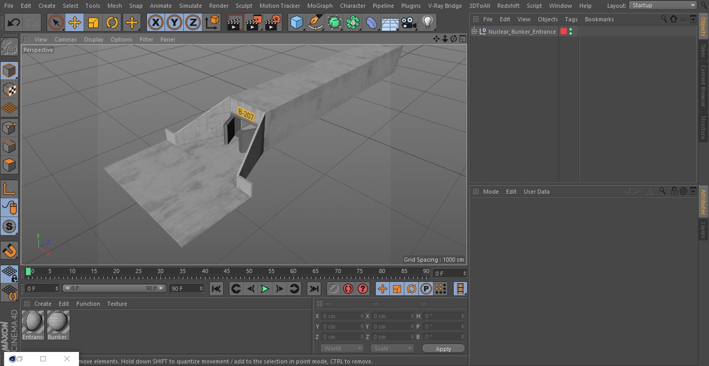Toggle Position keyframe recording

click(x=383, y=289)
